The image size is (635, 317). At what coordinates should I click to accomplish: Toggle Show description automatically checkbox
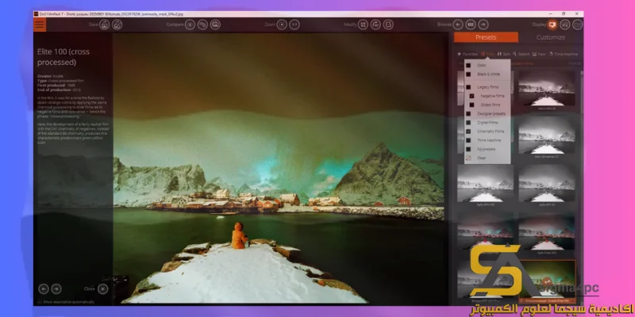(40, 302)
